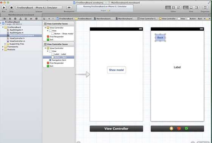Viewport: 212px width, 143px height.
Task: Click View Controller icon in the right scene dock
Action: (x=171, y=129)
